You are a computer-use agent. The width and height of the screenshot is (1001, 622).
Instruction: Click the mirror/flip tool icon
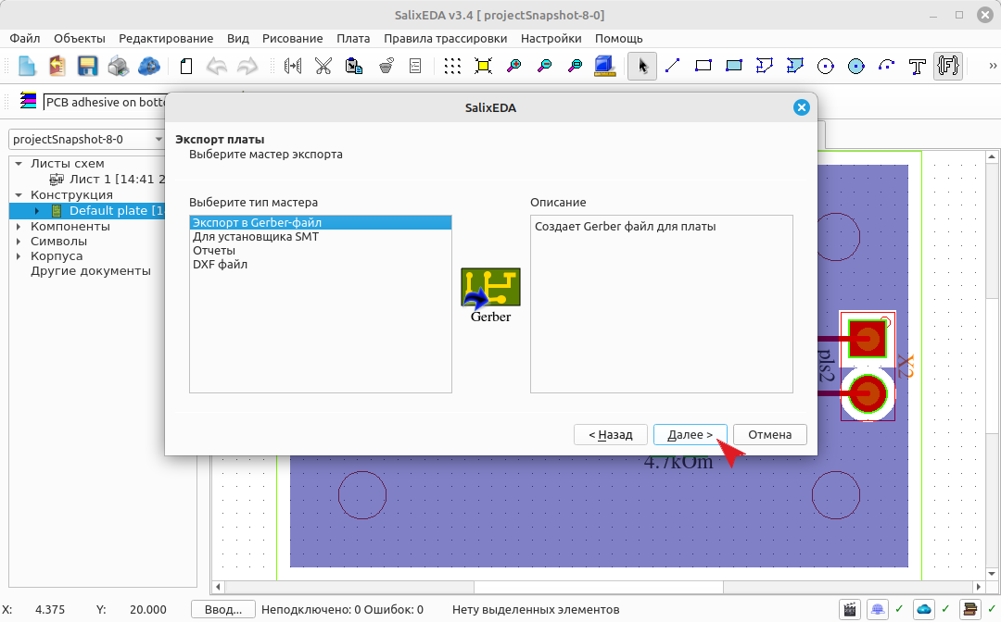(x=292, y=66)
